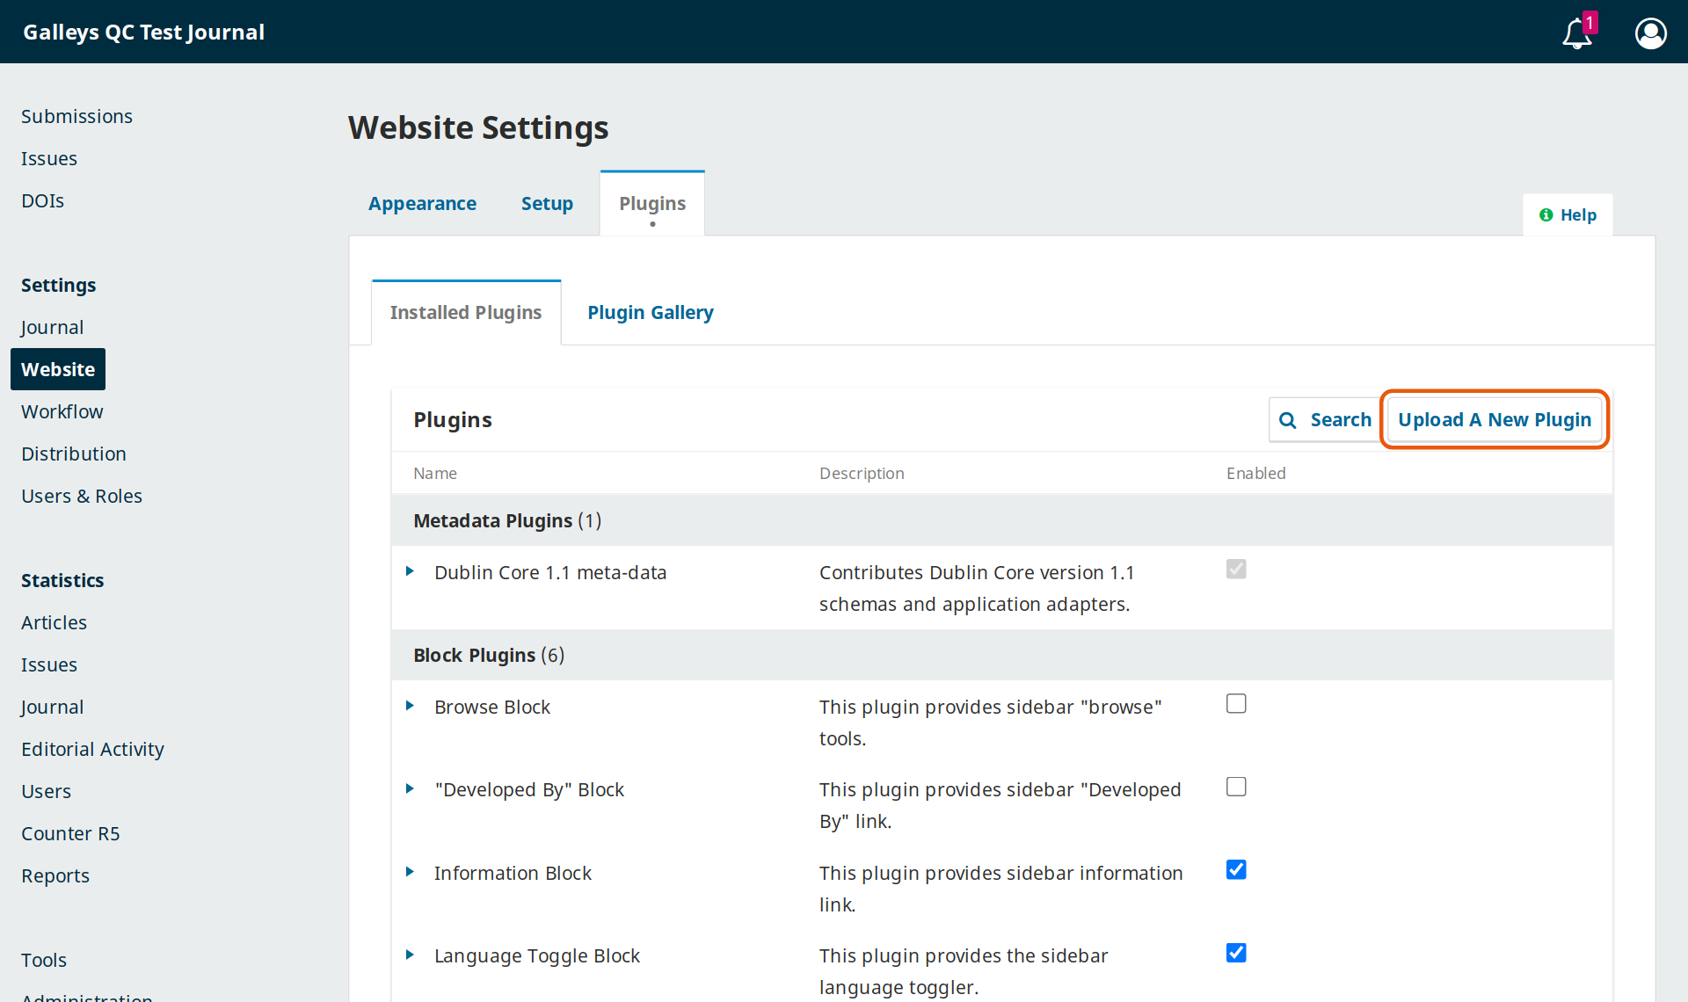The height and width of the screenshot is (1002, 1688).
Task: Click Upload A New Plugin
Action: pyautogui.click(x=1495, y=420)
